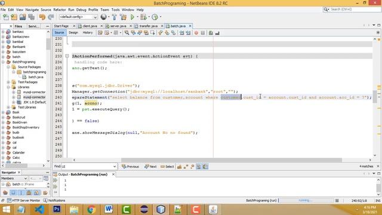
Task: Click the editor horizontal scrollbar
Action: (x=232, y=160)
